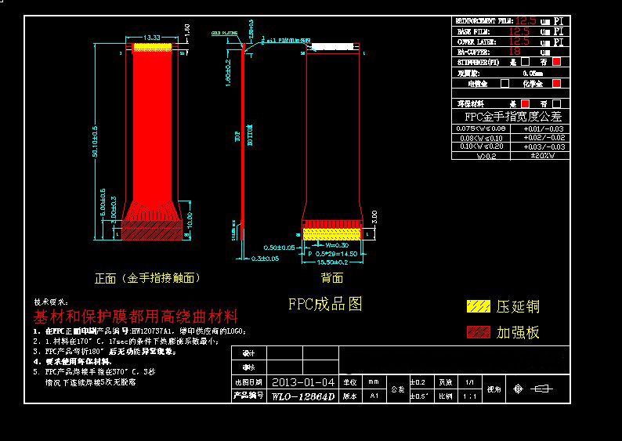Click the yellow gold-finger pads on back view
Screen dimensions: 622x441
332,233
